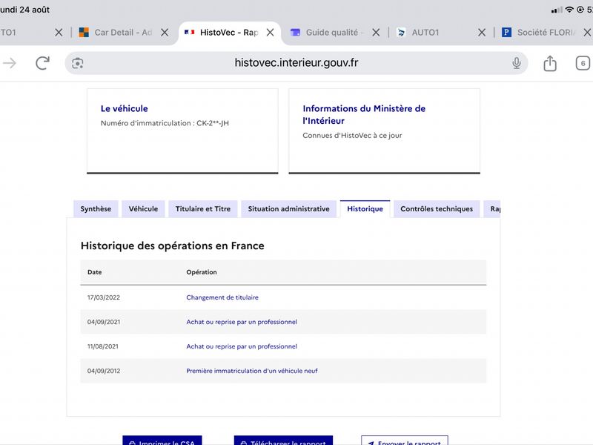Switch to the Guide qualité browser tab

(x=327, y=33)
